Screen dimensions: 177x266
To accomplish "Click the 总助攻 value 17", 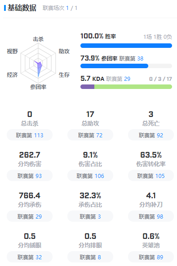I will [x=90, y=114].
